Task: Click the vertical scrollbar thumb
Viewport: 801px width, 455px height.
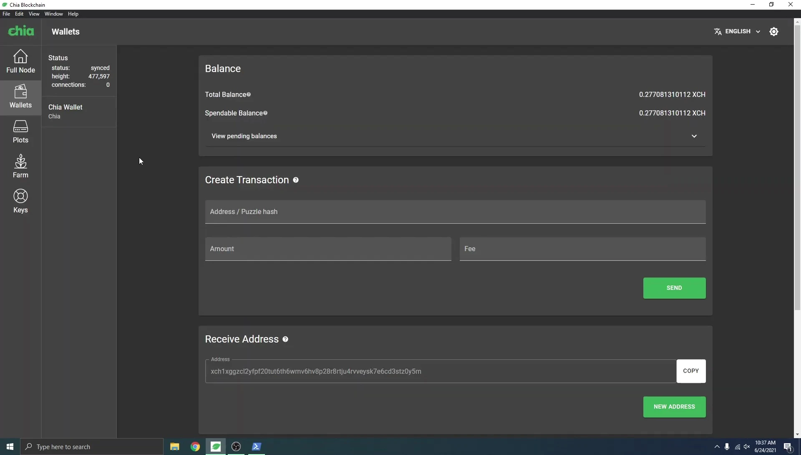Action: pos(797,168)
